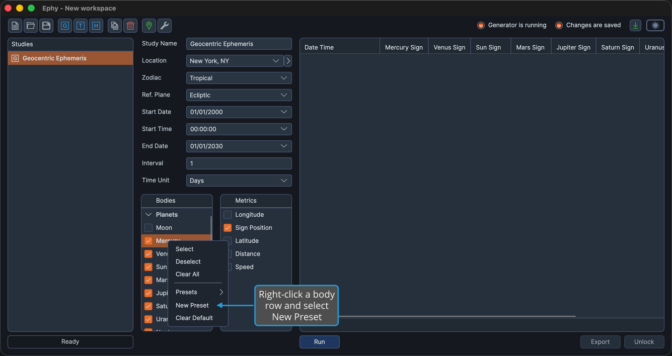Click the Date Time column header

coord(340,47)
